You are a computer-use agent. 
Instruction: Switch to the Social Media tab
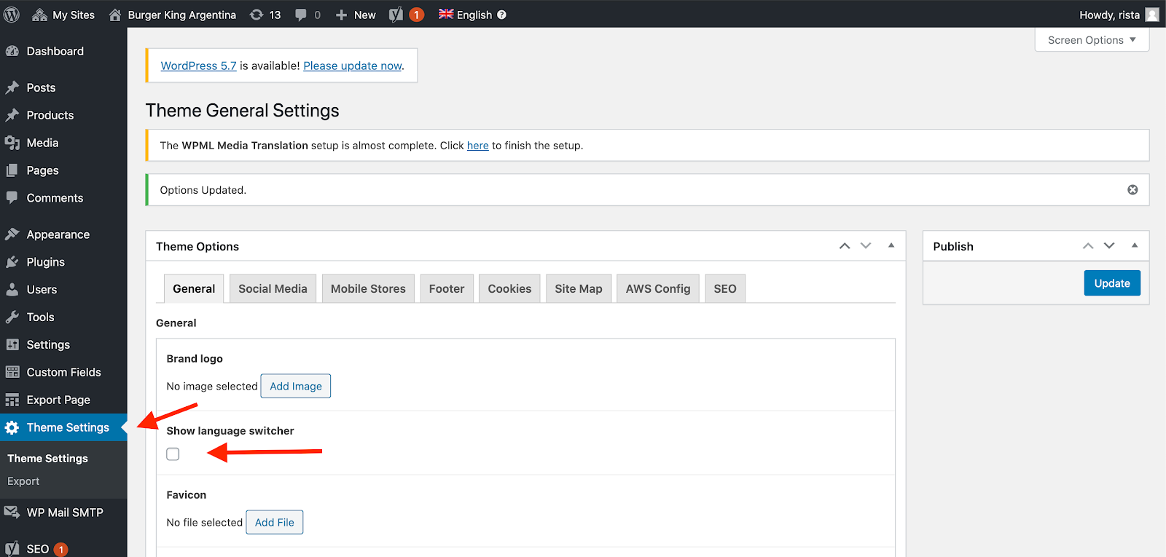[273, 288]
